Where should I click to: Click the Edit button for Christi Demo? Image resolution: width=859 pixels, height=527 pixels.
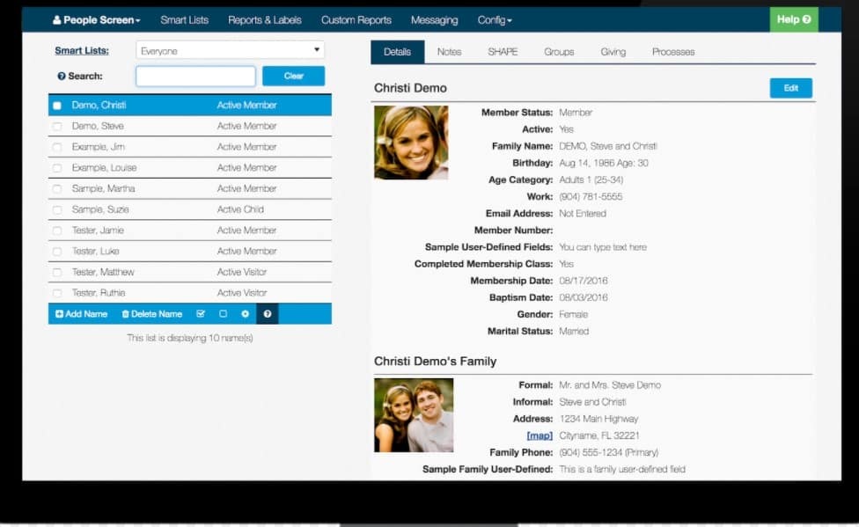790,88
